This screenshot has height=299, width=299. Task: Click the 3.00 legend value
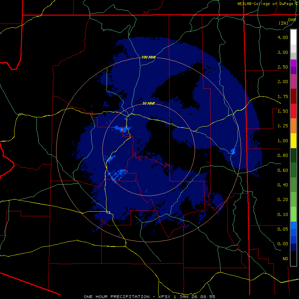coord(283,52)
